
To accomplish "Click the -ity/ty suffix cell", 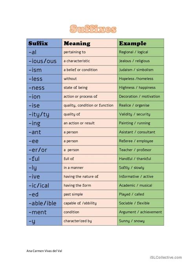I will tap(44, 114).
